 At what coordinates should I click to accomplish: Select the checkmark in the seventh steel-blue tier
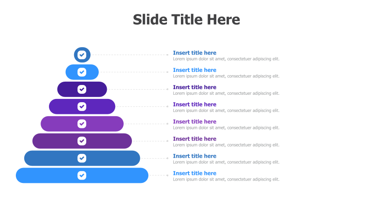coord(82,158)
